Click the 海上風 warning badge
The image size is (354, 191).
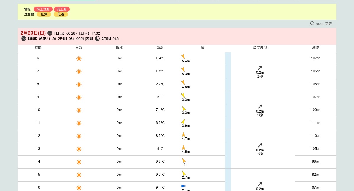[x=62, y=9]
